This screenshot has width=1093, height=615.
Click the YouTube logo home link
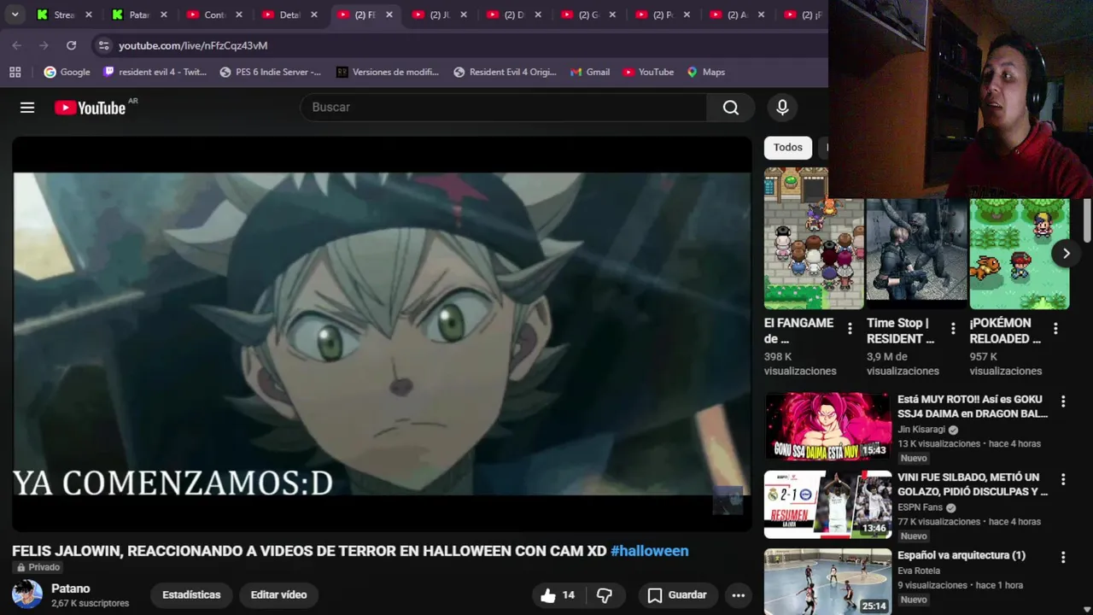click(x=91, y=108)
